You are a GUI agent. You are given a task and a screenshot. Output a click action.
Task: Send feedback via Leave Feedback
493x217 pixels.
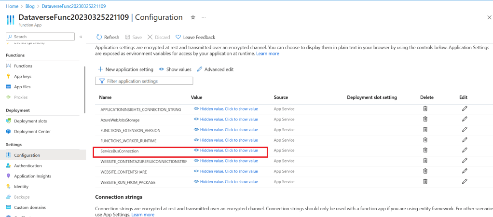pos(195,37)
